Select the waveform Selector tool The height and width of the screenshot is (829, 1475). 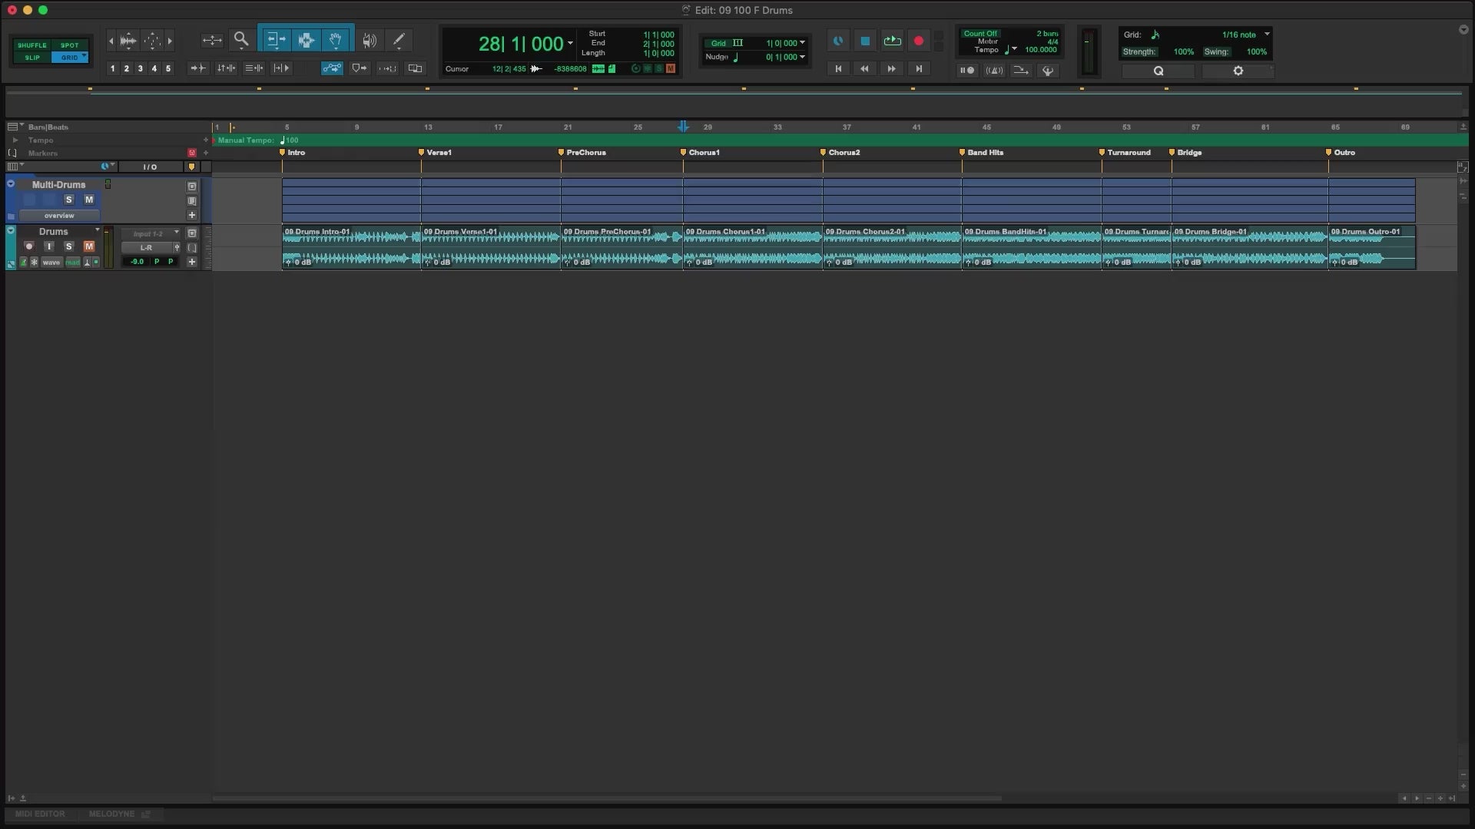306,40
